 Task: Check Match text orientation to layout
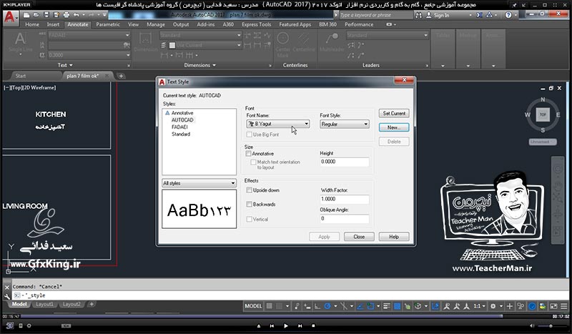(x=253, y=162)
